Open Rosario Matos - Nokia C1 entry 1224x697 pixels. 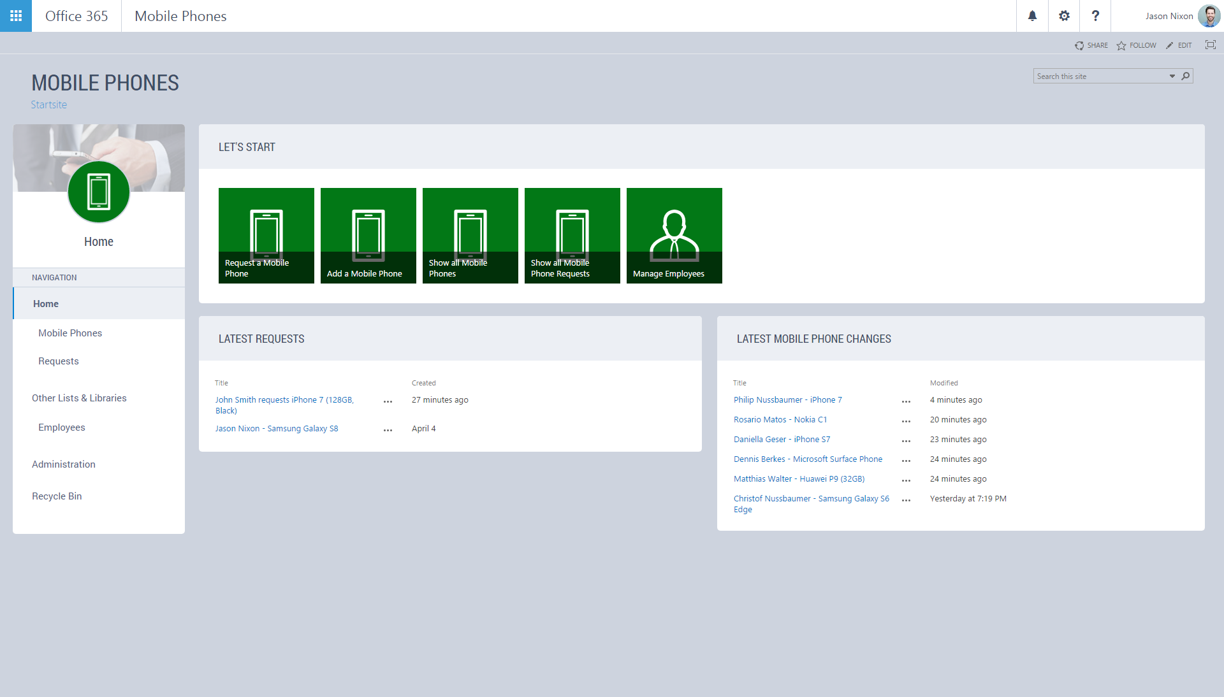tap(780, 420)
